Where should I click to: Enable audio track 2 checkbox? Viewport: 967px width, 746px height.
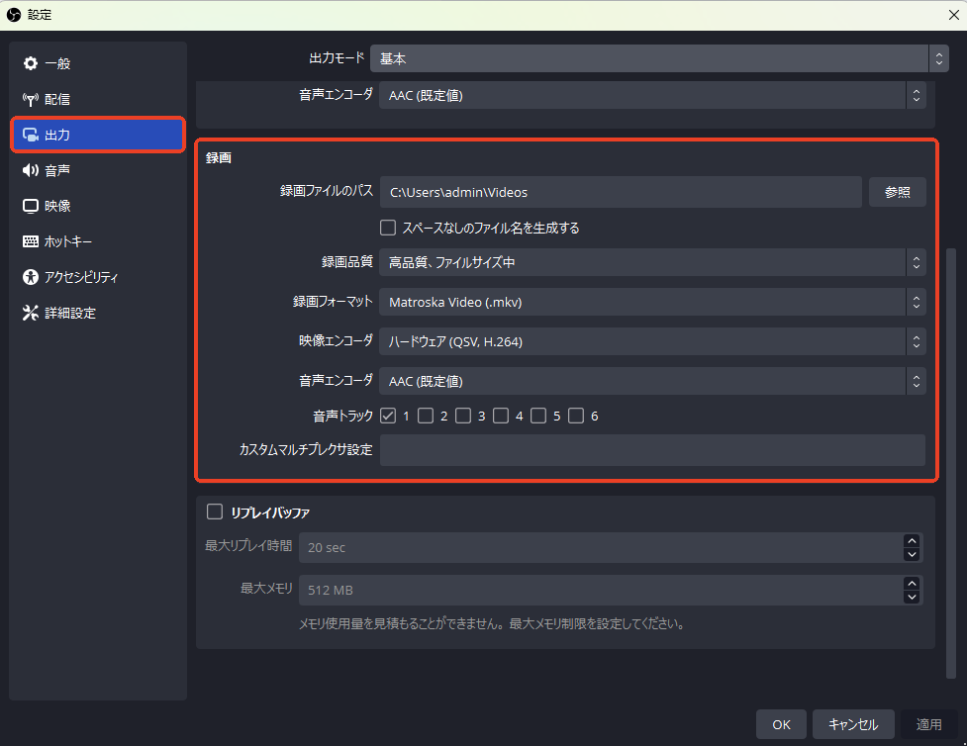pyautogui.click(x=425, y=416)
